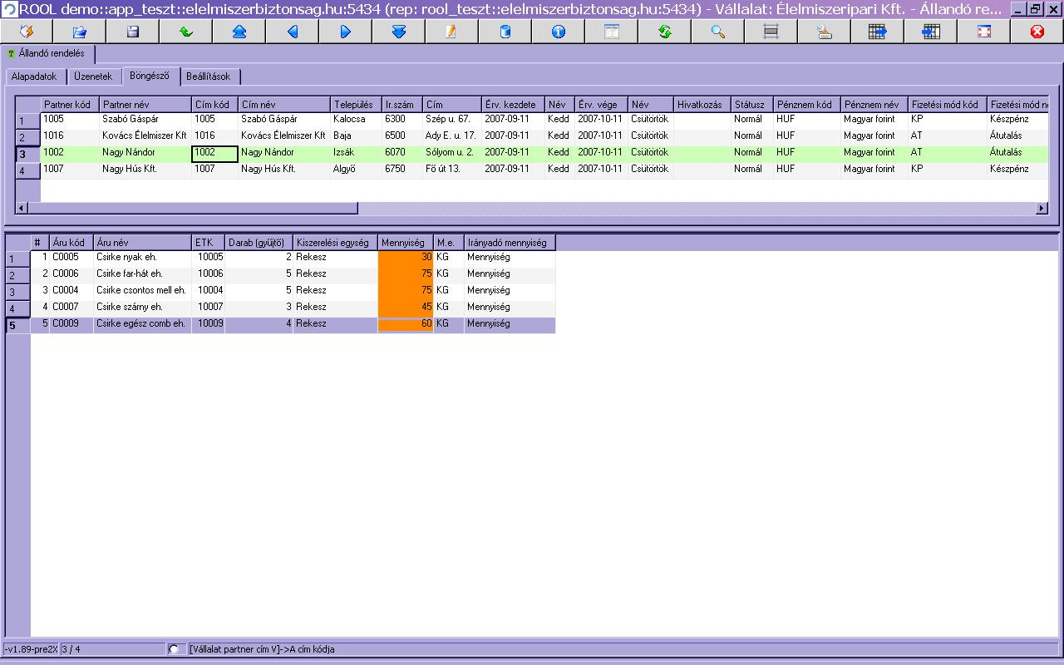Switch to the Üzenetek tab
Screen dimensions: 1064x665
click(93, 76)
